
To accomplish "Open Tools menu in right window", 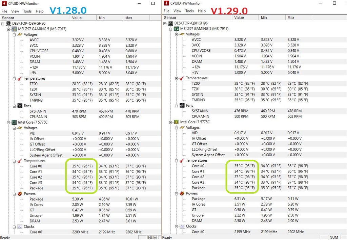I will tap(189, 11).
